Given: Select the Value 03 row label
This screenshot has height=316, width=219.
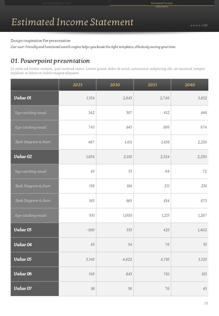Looking at the screenshot, I should (x=23, y=230).
